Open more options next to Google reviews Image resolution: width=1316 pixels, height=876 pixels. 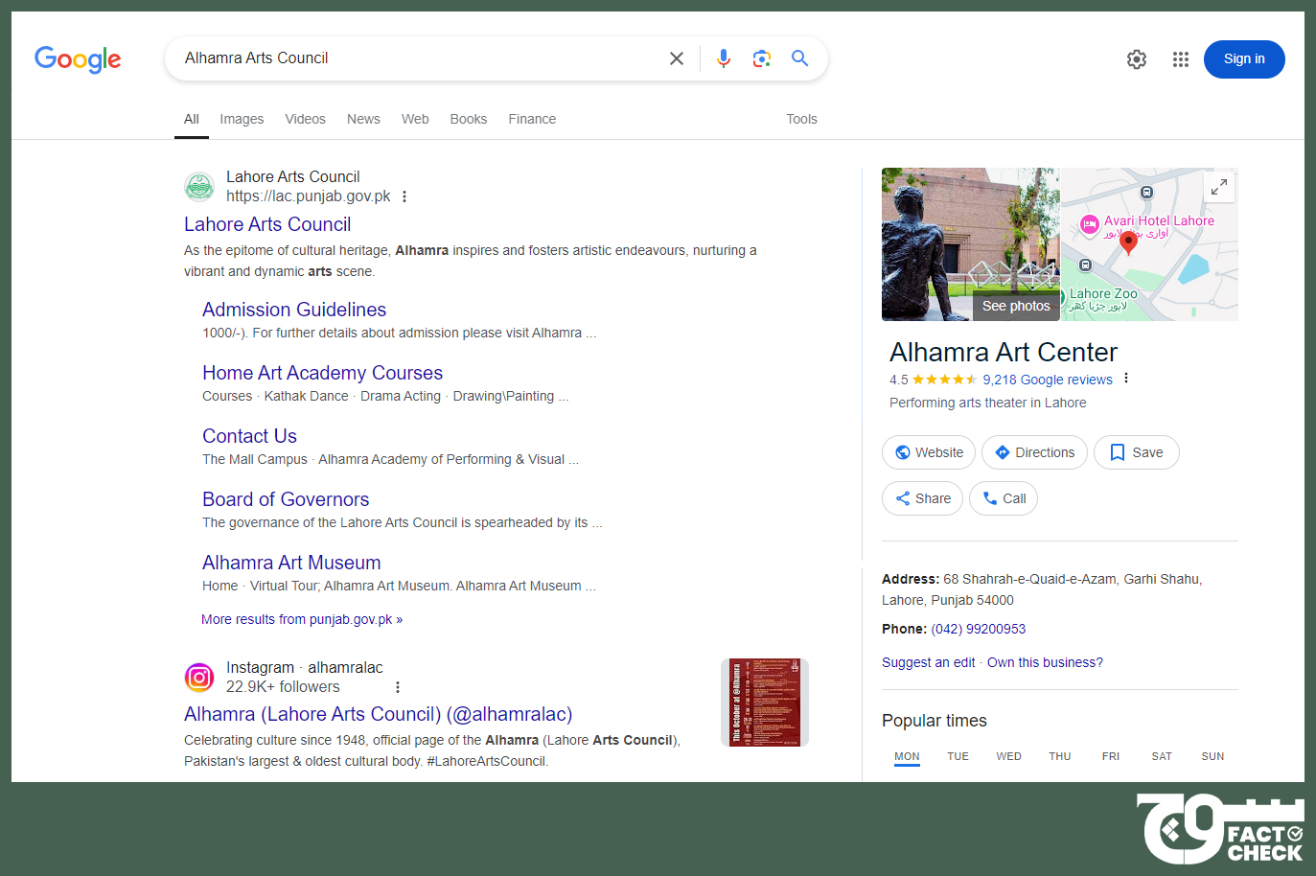coord(1126,379)
